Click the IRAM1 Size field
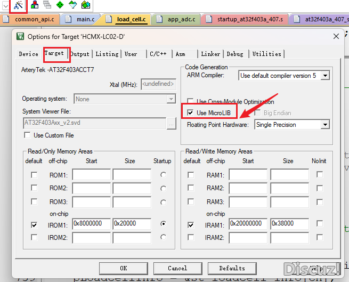 289,224
